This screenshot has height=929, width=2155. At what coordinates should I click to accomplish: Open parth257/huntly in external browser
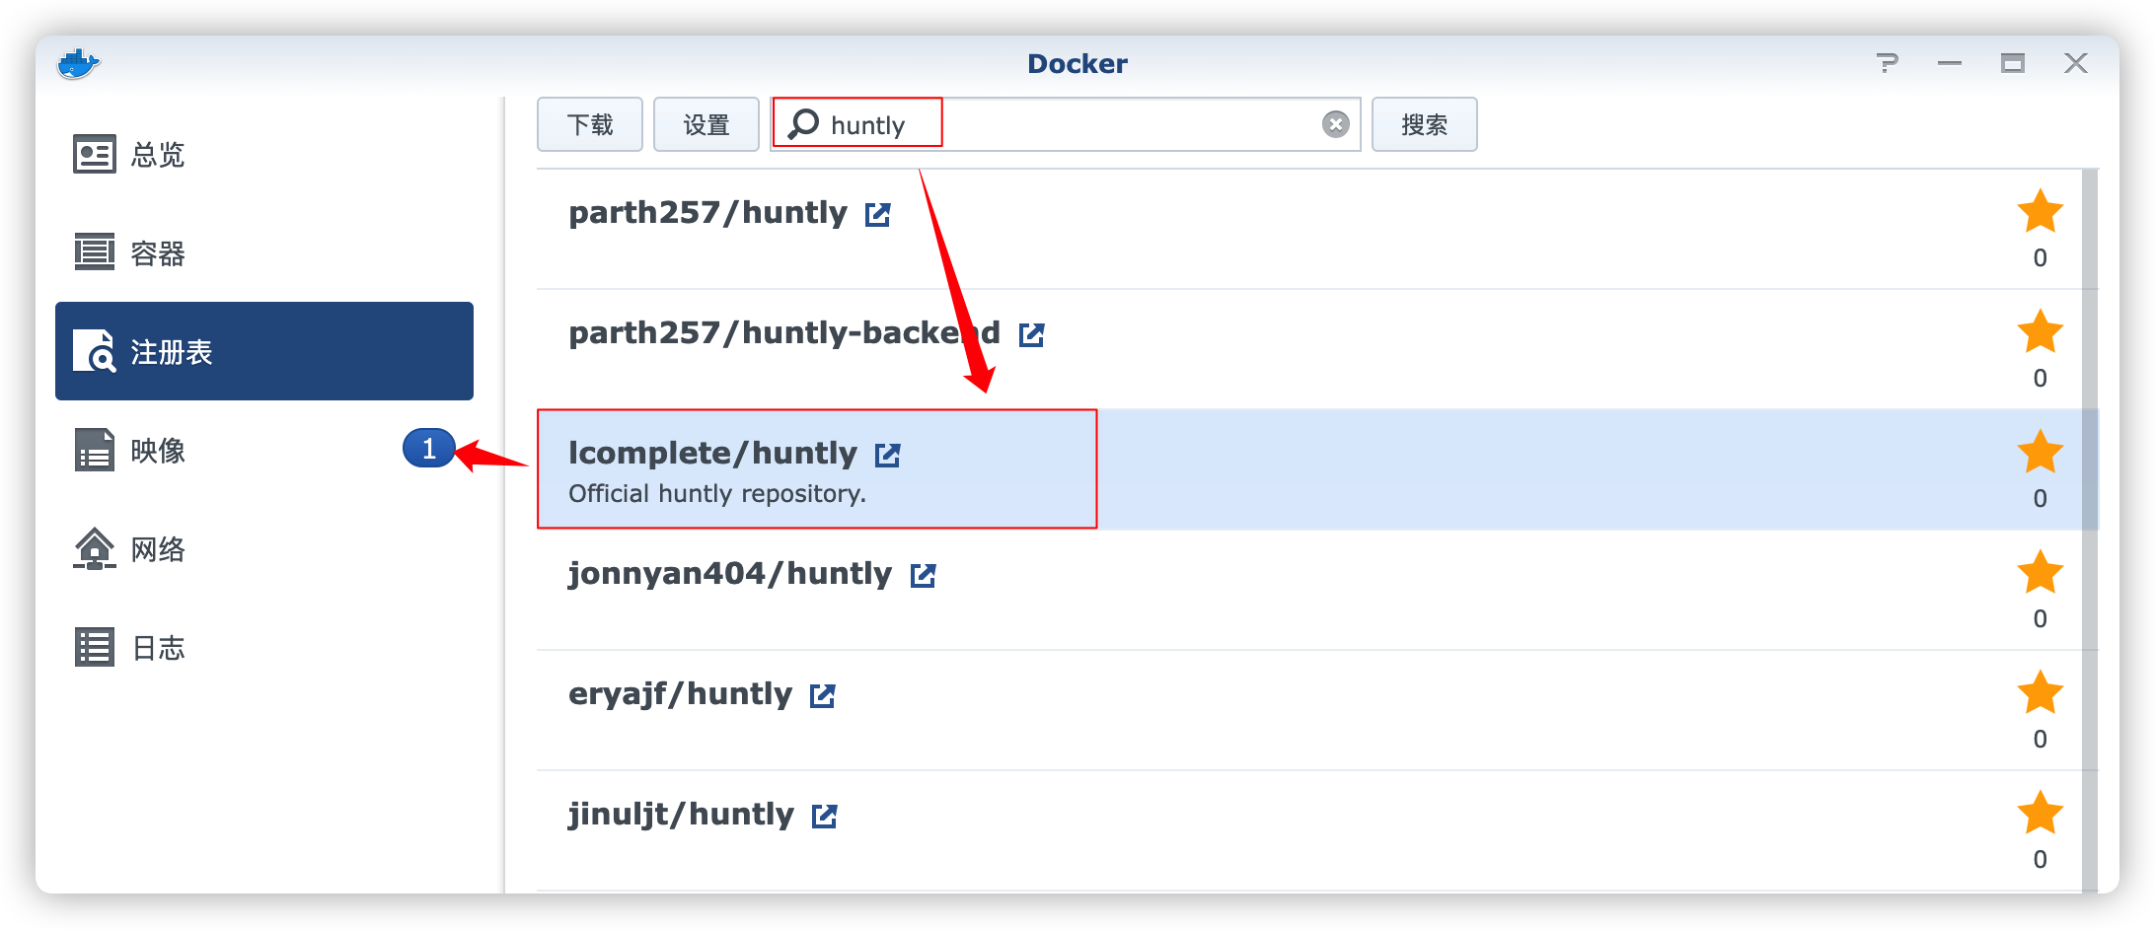click(878, 212)
